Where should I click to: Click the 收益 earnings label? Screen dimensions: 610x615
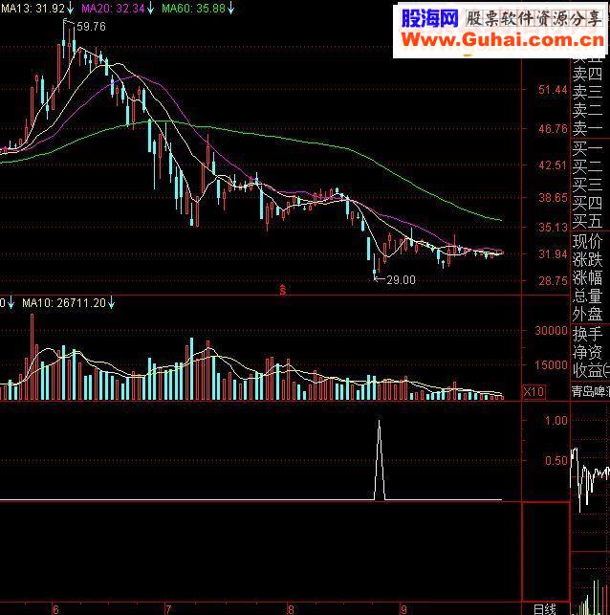pyautogui.click(x=587, y=370)
